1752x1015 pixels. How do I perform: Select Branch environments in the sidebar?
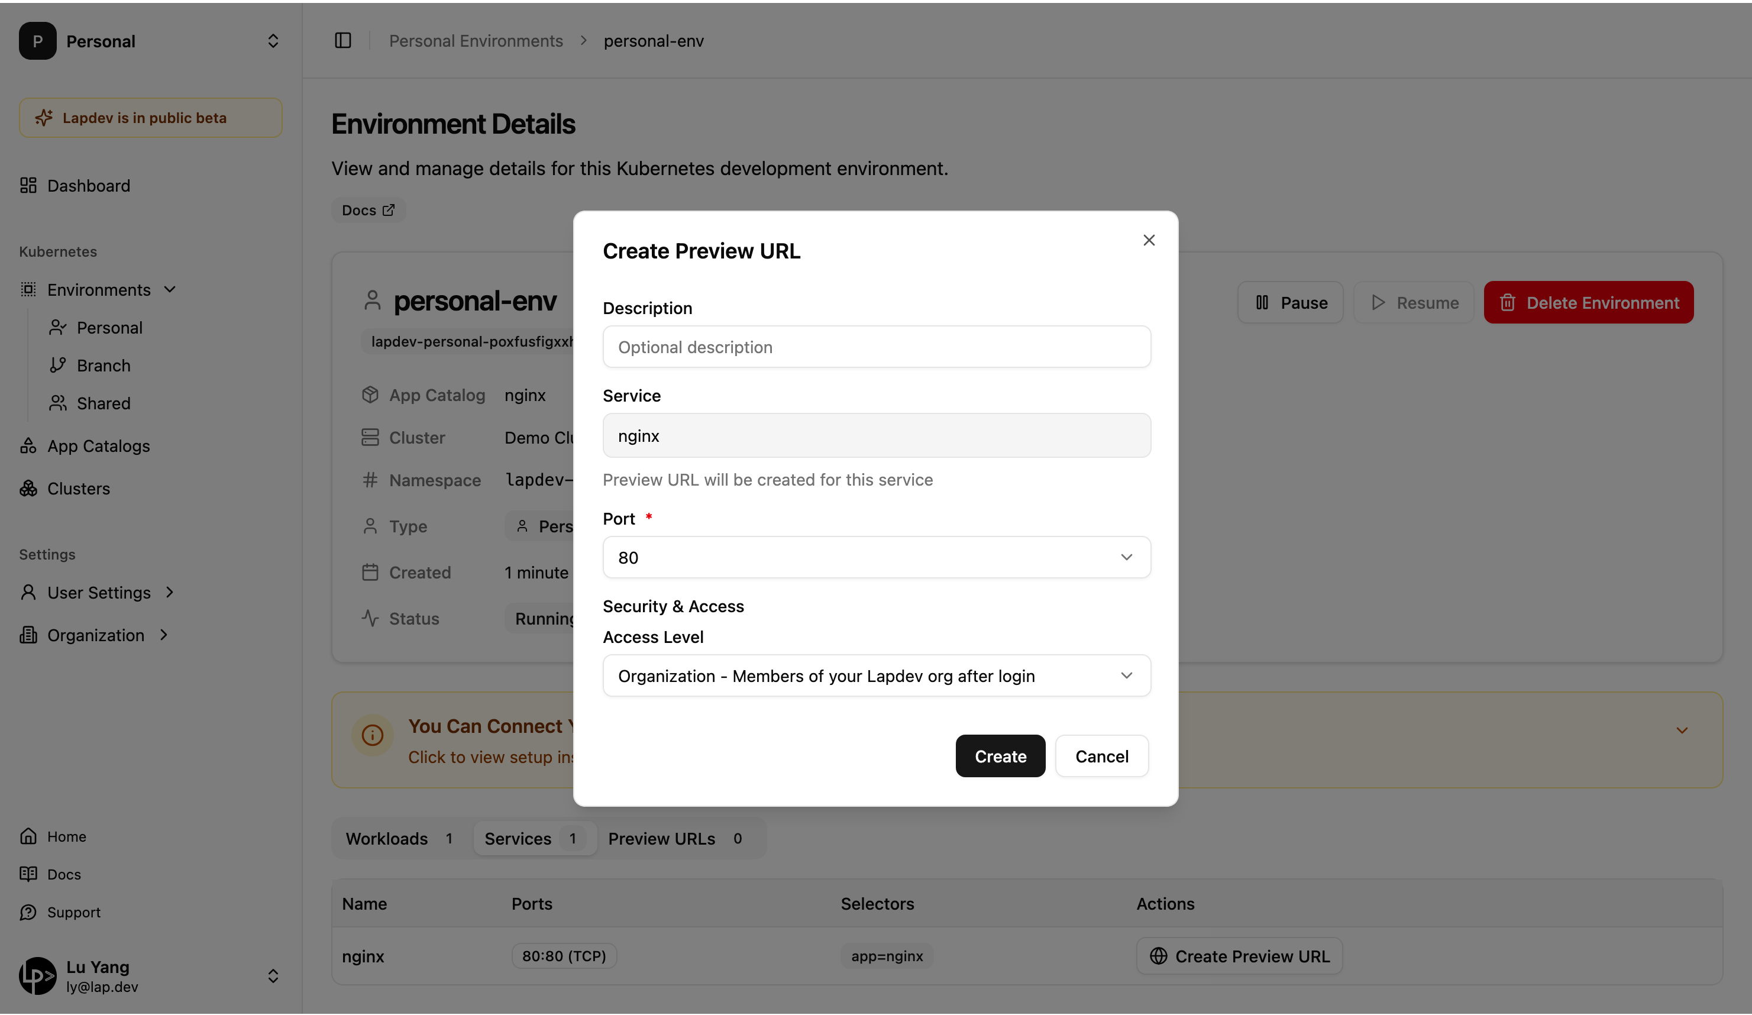point(104,366)
